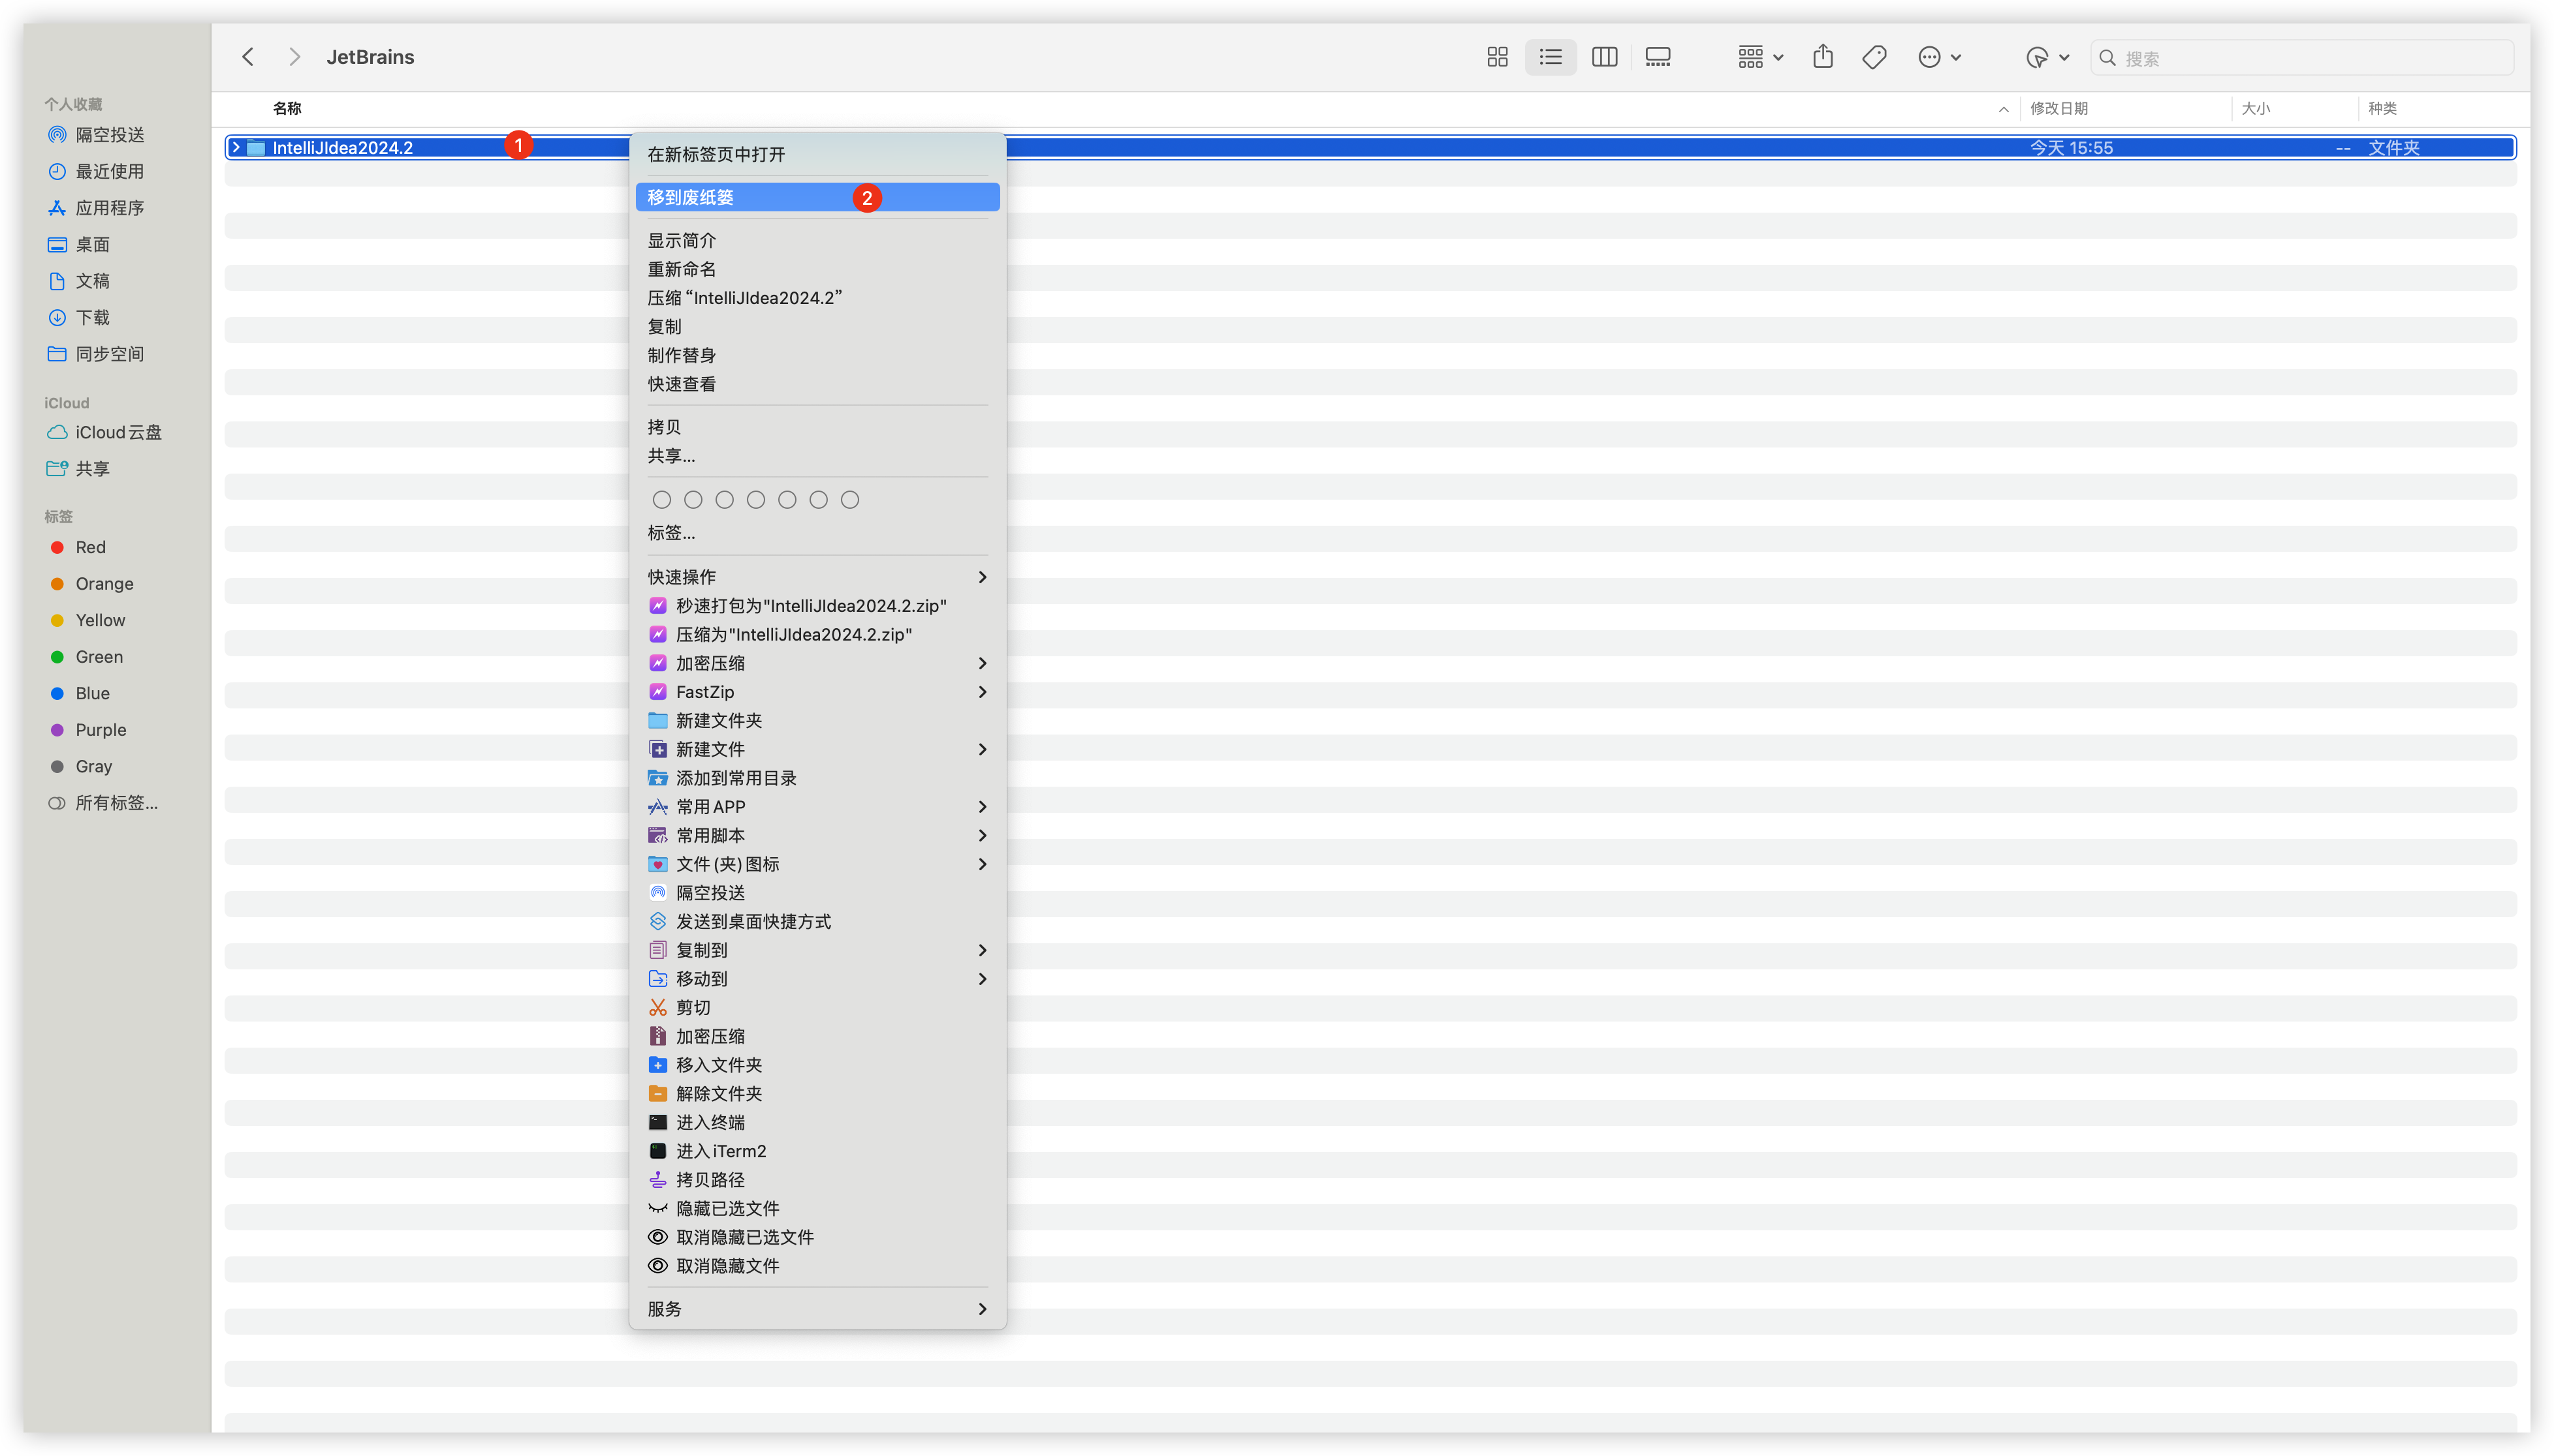Screen dimensions: 2554x1456
Task: Go back with the left chevron
Action: pos(248,57)
